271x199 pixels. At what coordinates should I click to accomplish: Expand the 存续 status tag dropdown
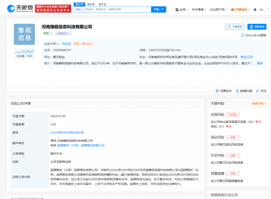48,34
